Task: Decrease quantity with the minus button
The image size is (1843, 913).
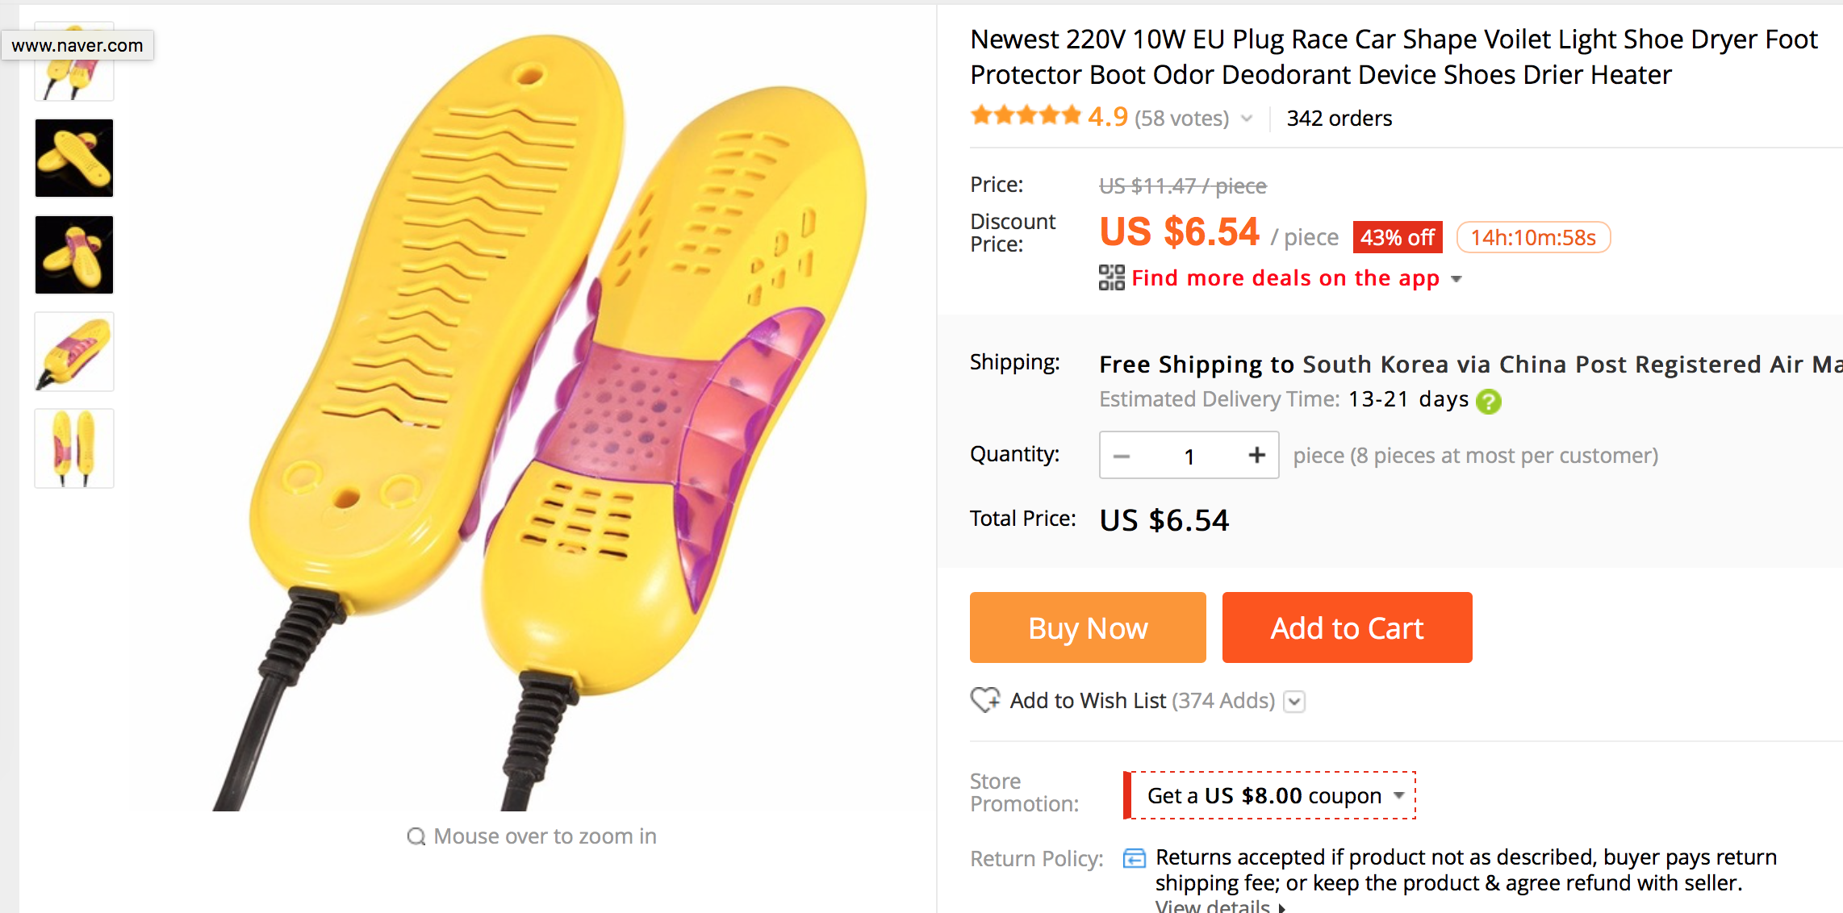Action: [1122, 456]
